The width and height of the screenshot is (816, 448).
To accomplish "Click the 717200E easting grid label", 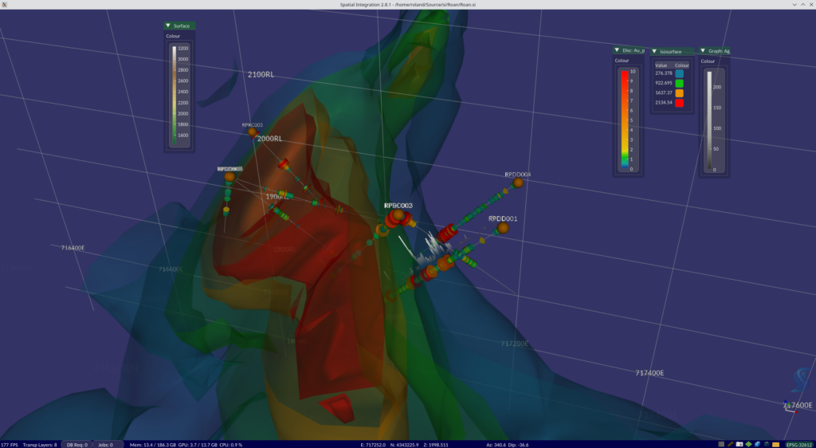I will click(x=515, y=344).
